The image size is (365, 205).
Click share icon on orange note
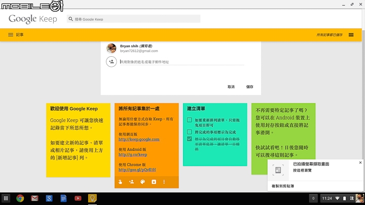tap(131, 182)
